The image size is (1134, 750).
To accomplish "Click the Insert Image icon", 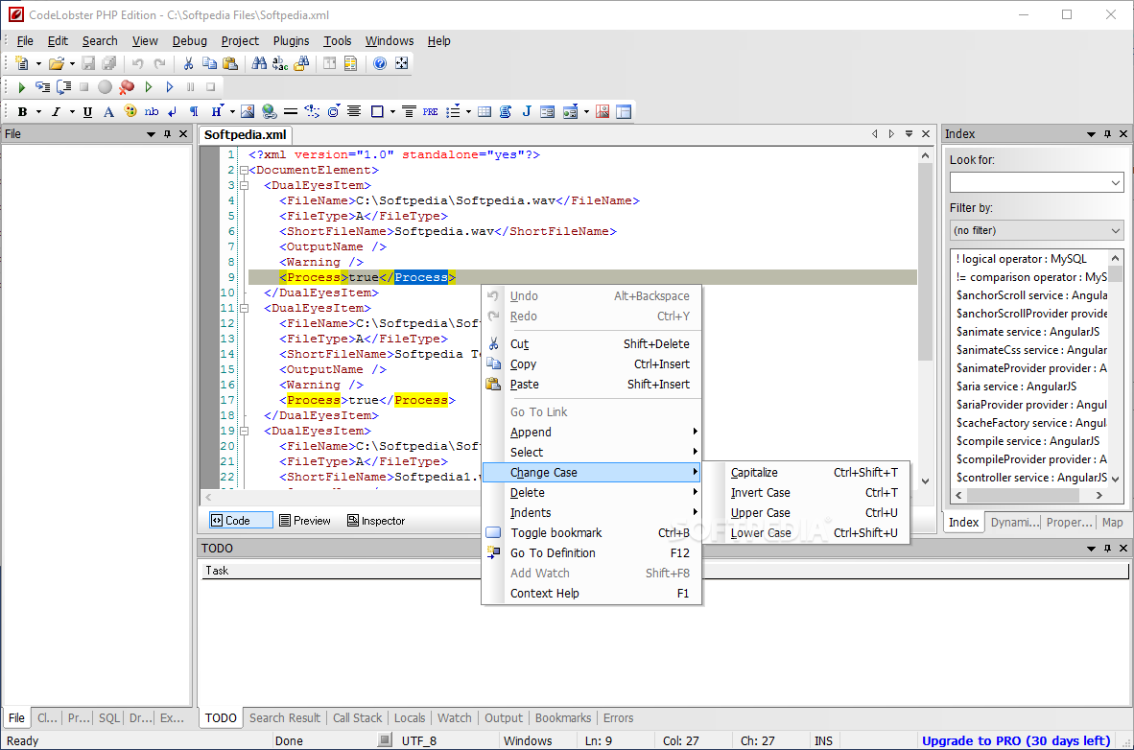I will click(248, 111).
